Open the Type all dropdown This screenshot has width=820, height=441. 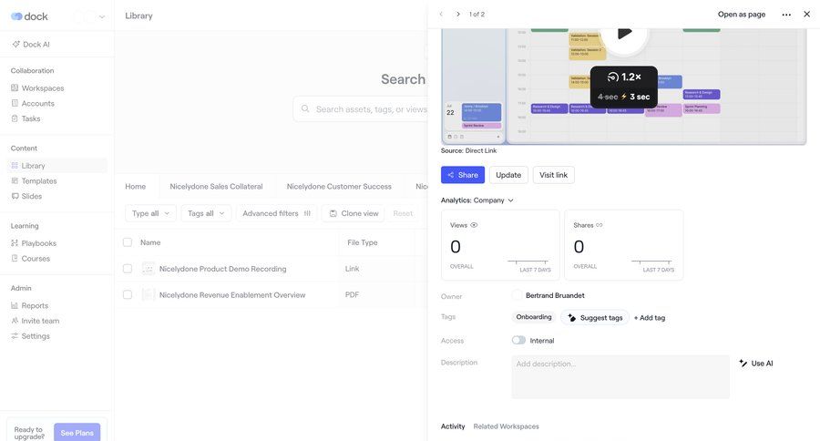(x=150, y=213)
